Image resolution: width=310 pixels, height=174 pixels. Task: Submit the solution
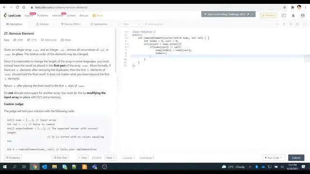point(296,158)
